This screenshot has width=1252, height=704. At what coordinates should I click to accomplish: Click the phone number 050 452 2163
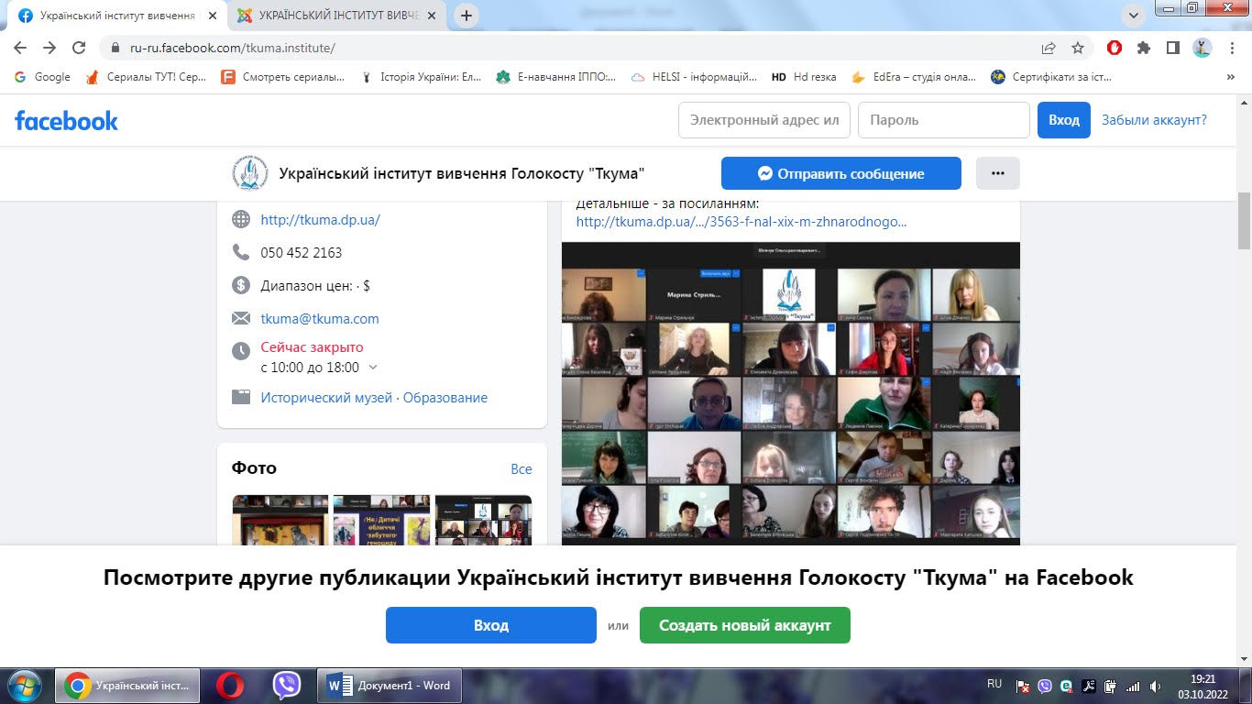click(302, 252)
